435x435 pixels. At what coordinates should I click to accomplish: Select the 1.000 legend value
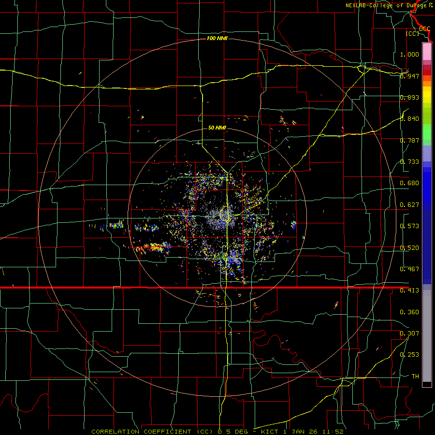[x=409, y=54]
